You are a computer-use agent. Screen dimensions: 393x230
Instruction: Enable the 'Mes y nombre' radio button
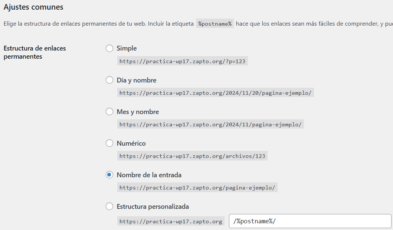109,112
